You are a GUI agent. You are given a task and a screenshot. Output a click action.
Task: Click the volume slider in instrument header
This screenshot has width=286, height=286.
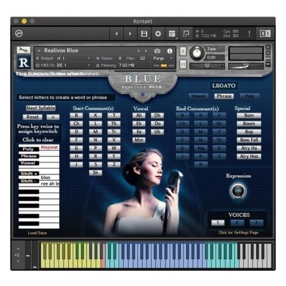[245, 66]
